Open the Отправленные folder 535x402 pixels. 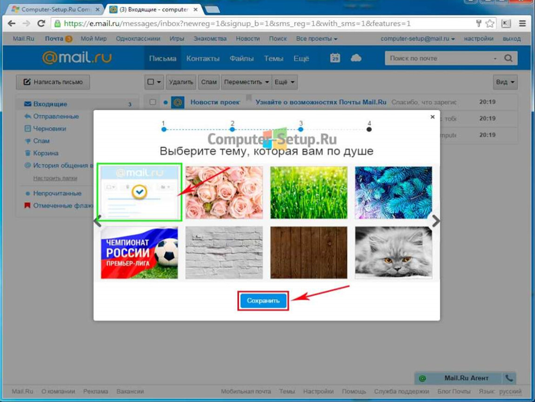pyautogui.click(x=56, y=116)
